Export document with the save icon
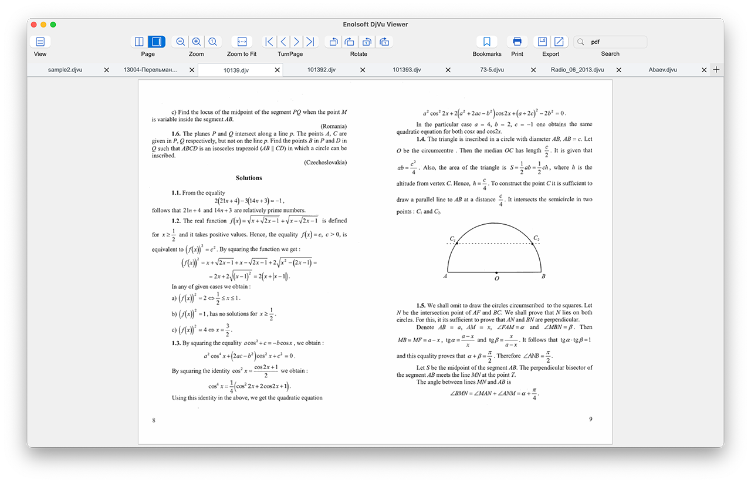The width and height of the screenshot is (751, 483). pyautogui.click(x=543, y=42)
